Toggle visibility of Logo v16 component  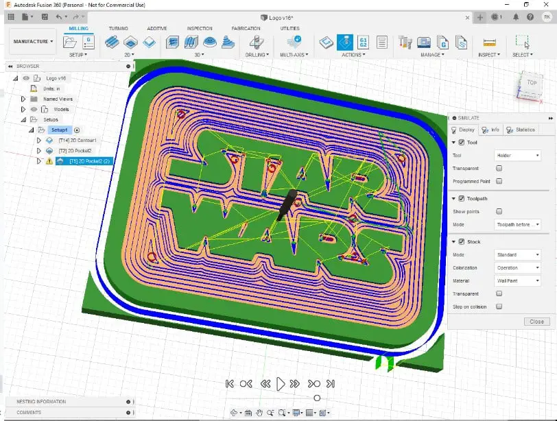tap(26, 78)
